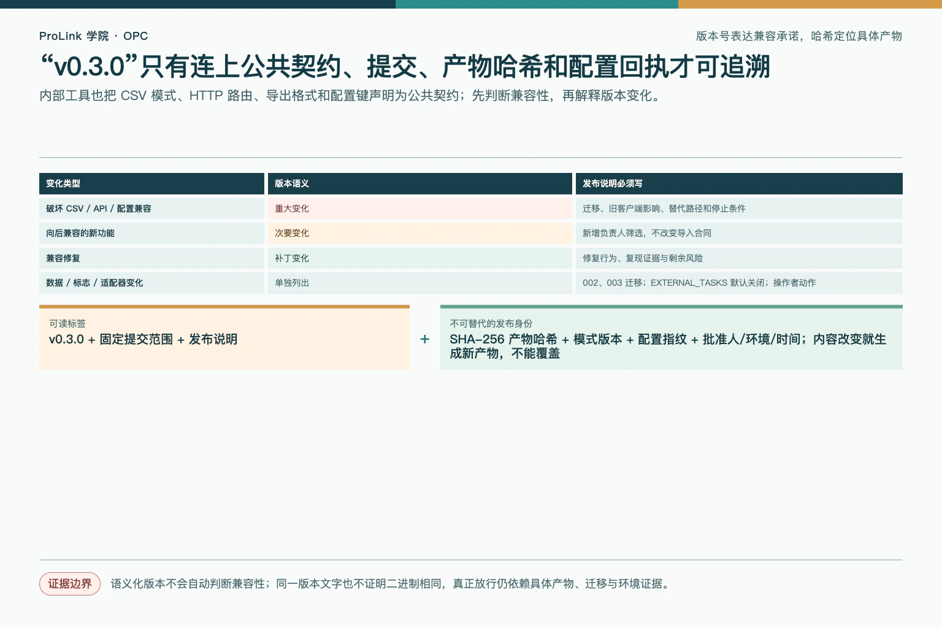Click the top-right note '版本号表达兼容承诺'
This screenshot has height=628, width=942.
(x=798, y=36)
